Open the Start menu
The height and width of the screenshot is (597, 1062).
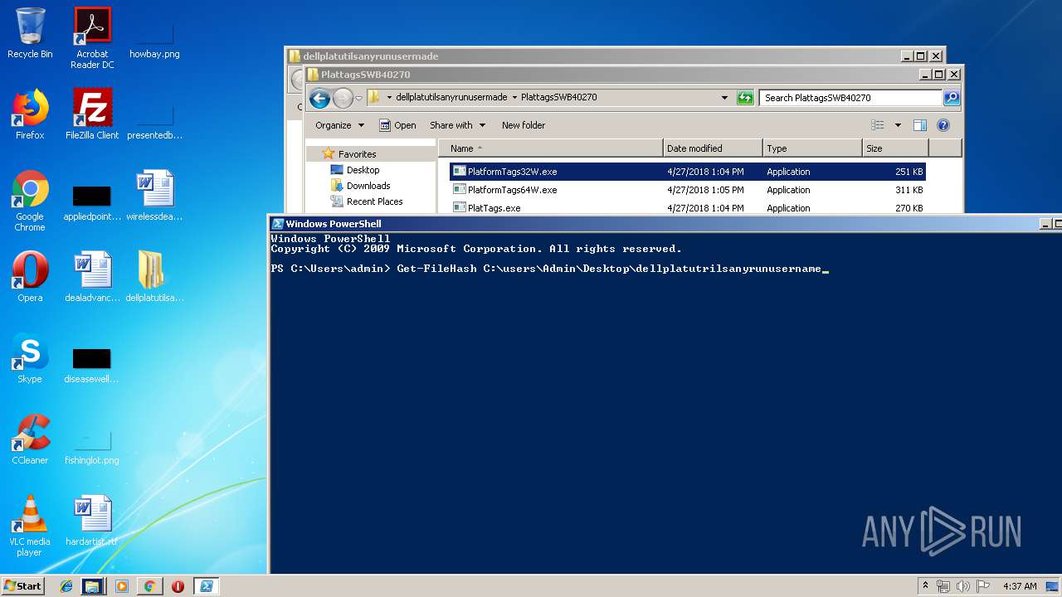tap(22, 586)
